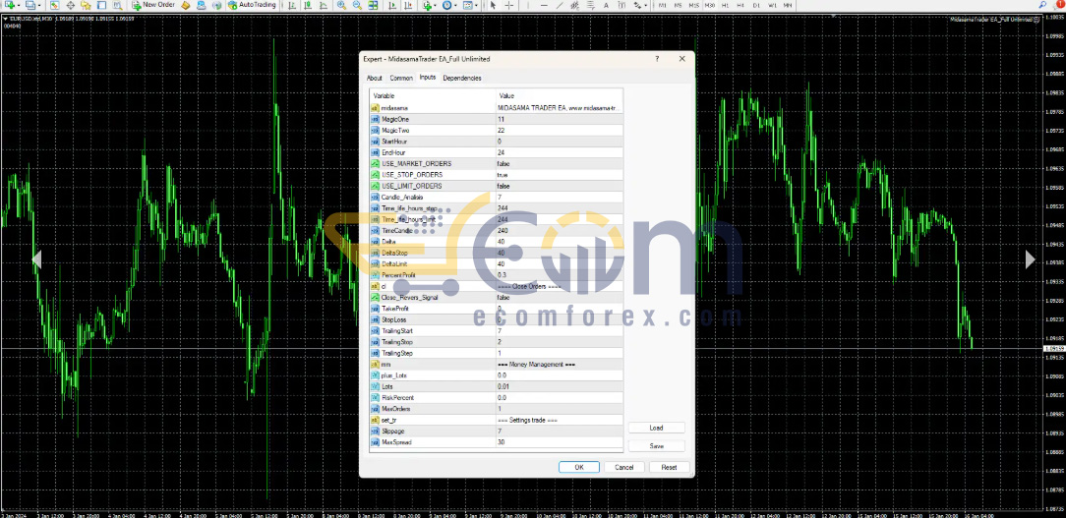Open the notification icon with red badge
Image resolution: width=1066 pixels, height=518 pixels.
pyautogui.click(x=1058, y=5)
